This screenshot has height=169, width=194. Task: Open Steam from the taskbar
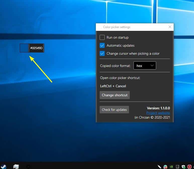(4, 166)
